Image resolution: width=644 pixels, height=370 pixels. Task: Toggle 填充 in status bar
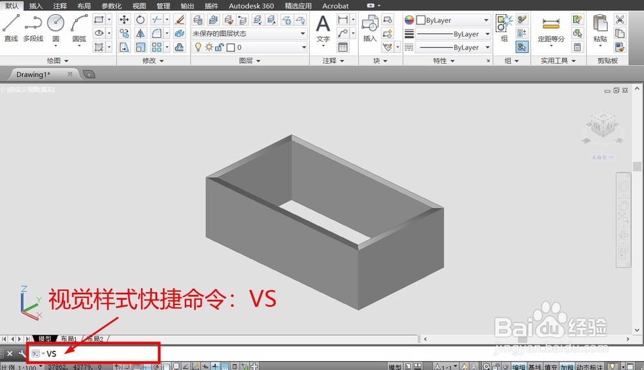(551, 367)
